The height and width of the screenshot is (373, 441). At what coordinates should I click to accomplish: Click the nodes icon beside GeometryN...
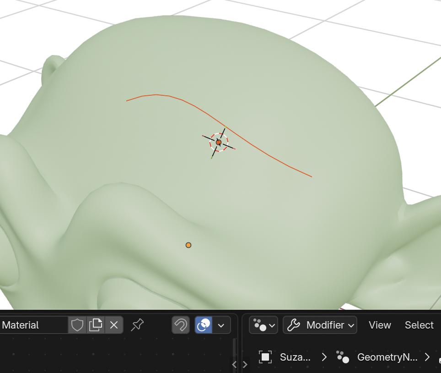343,357
